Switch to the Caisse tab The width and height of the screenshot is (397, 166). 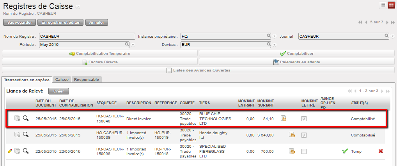click(62, 79)
